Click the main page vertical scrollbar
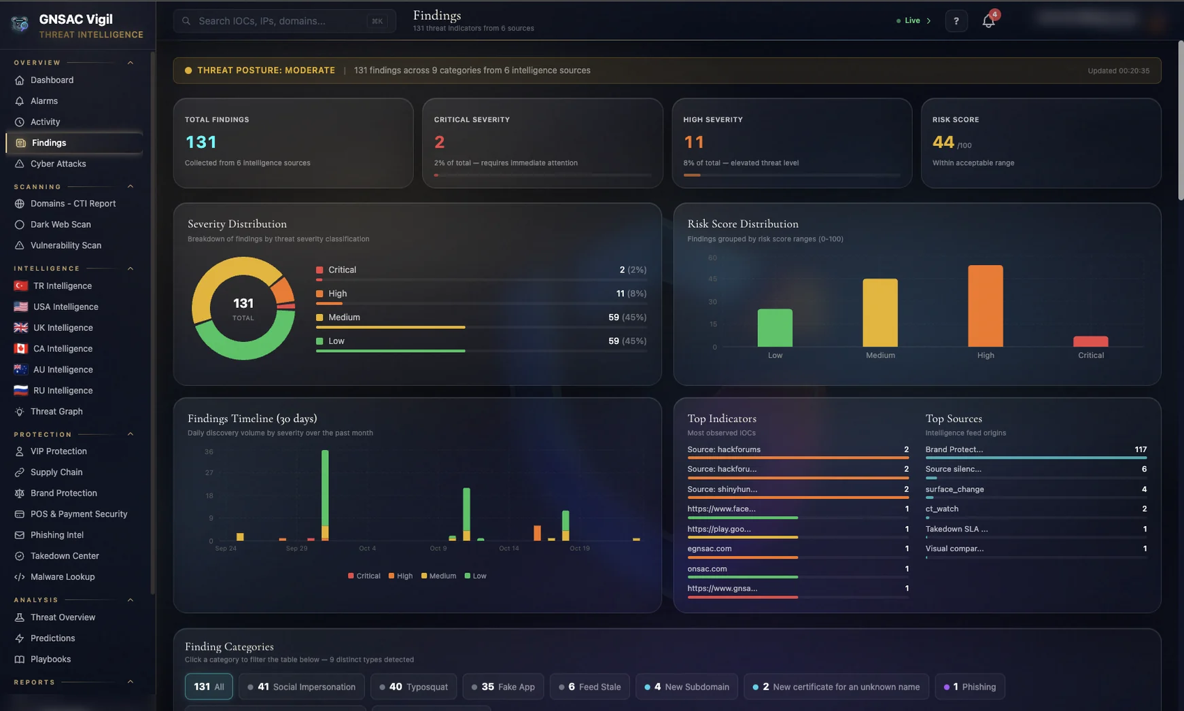 click(x=1181, y=120)
